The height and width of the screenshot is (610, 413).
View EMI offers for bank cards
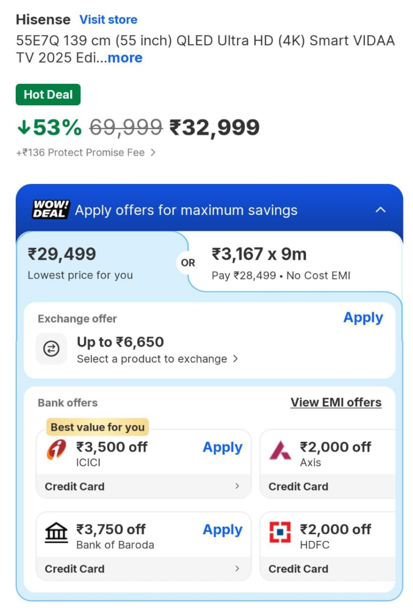pos(336,402)
